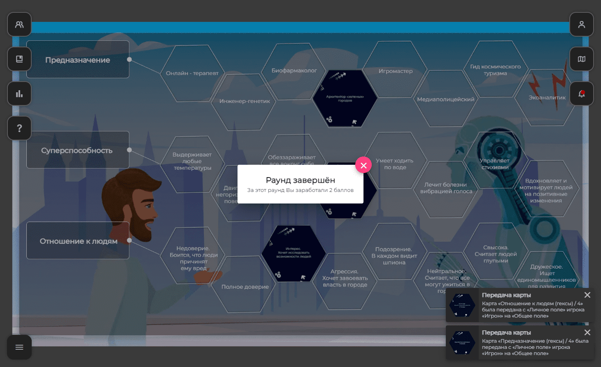Viewport: 601px width, 367px height.
Task: Click the Недоверие. Боится hexagon
Action: tap(192, 255)
